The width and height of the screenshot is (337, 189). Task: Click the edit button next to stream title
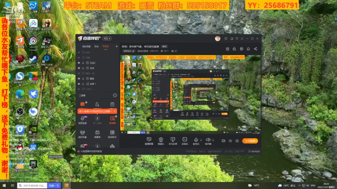click(x=164, y=47)
